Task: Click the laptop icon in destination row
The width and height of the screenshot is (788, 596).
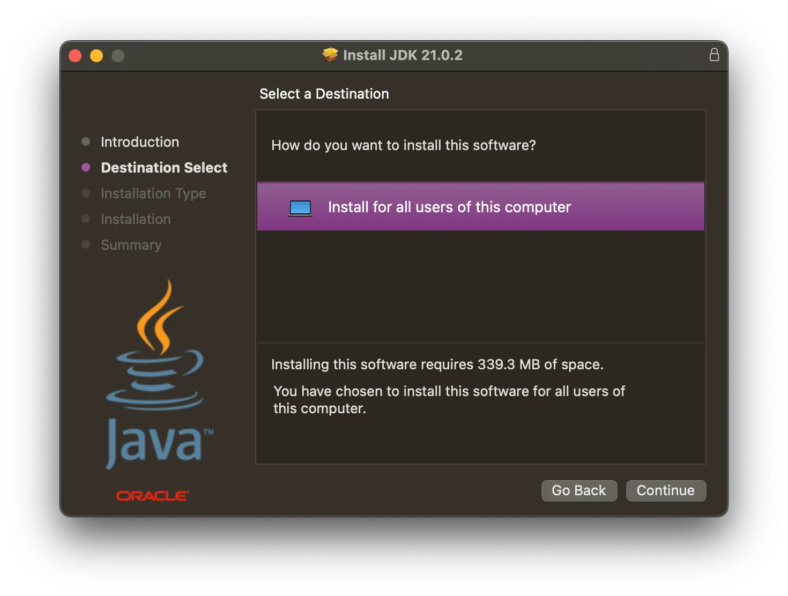Action: click(x=300, y=207)
